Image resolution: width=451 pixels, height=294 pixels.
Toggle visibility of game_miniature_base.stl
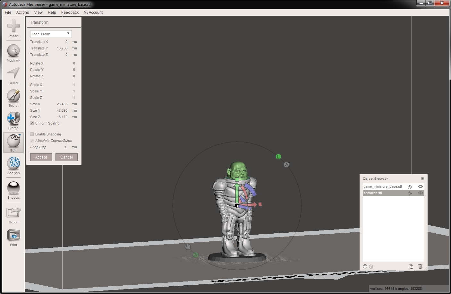coord(421,186)
